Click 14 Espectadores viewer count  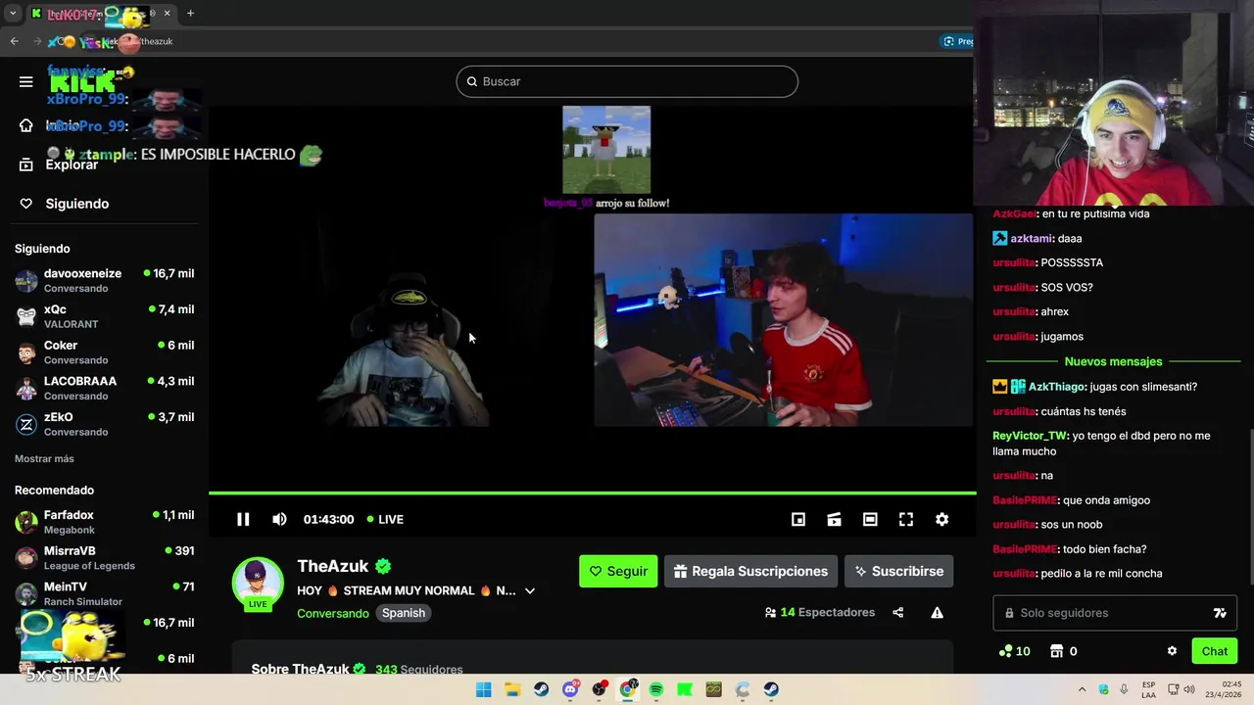(x=819, y=613)
